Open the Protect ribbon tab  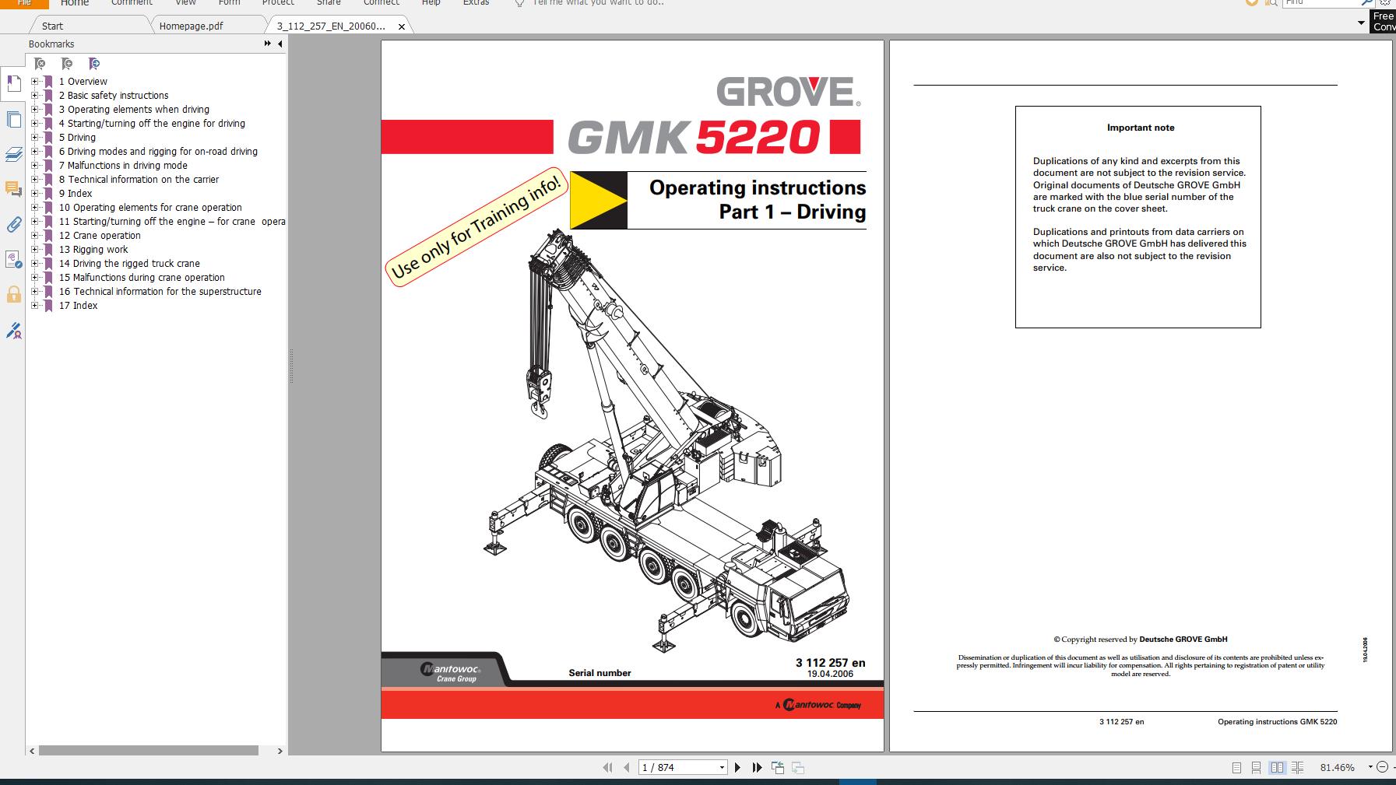(278, 4)
